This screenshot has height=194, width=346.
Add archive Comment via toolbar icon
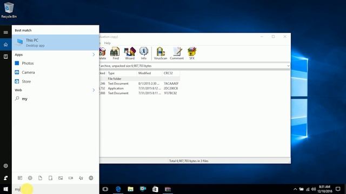(x=177, y=53)
